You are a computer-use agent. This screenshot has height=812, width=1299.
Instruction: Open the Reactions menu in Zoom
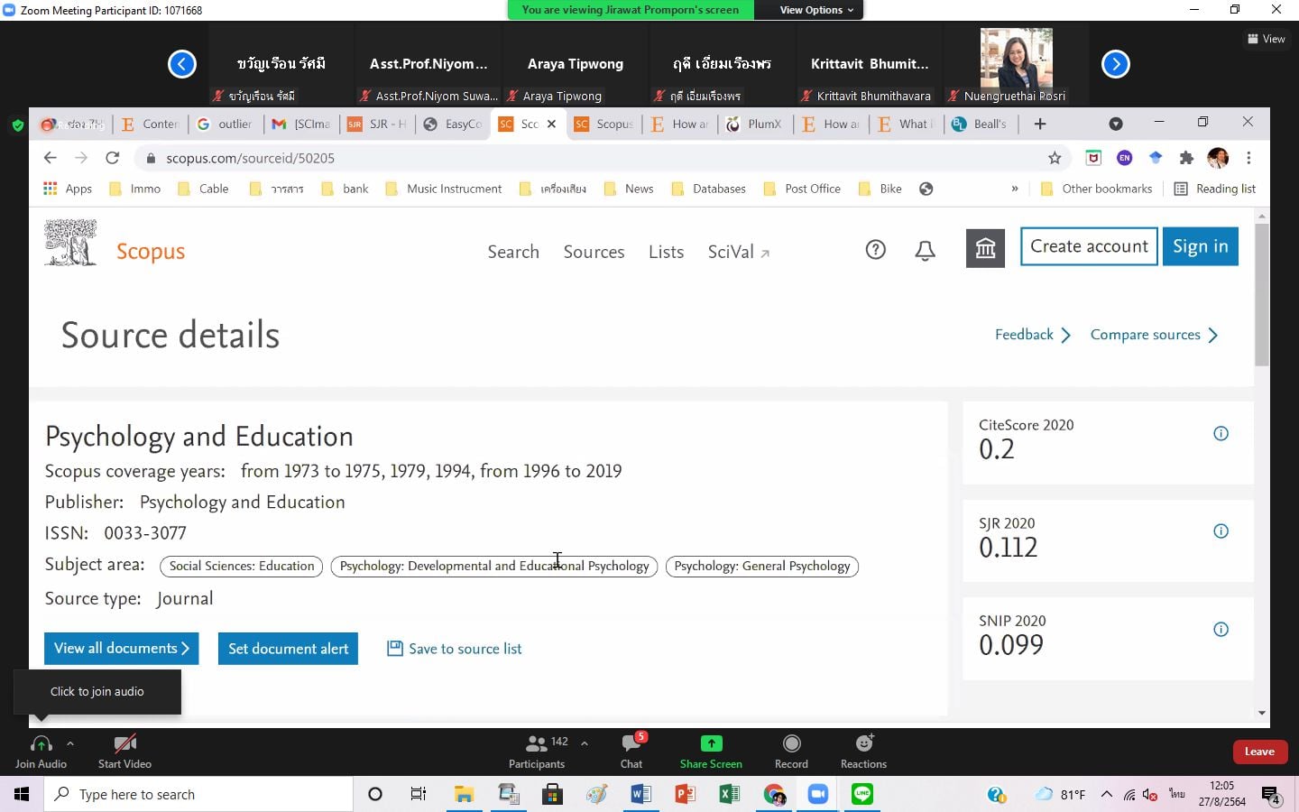click(x=863, y=751)
